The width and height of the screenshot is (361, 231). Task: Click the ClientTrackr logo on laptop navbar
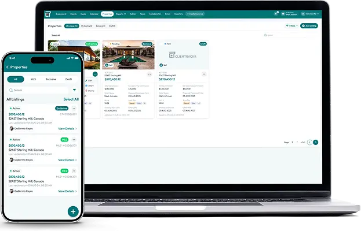48,14
